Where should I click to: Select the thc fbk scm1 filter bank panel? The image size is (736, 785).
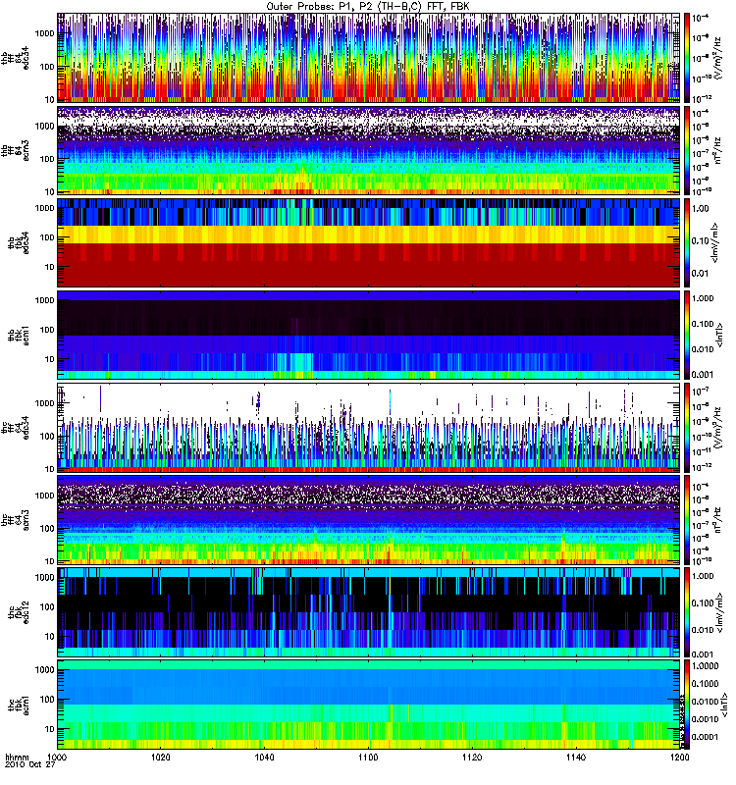369,705
